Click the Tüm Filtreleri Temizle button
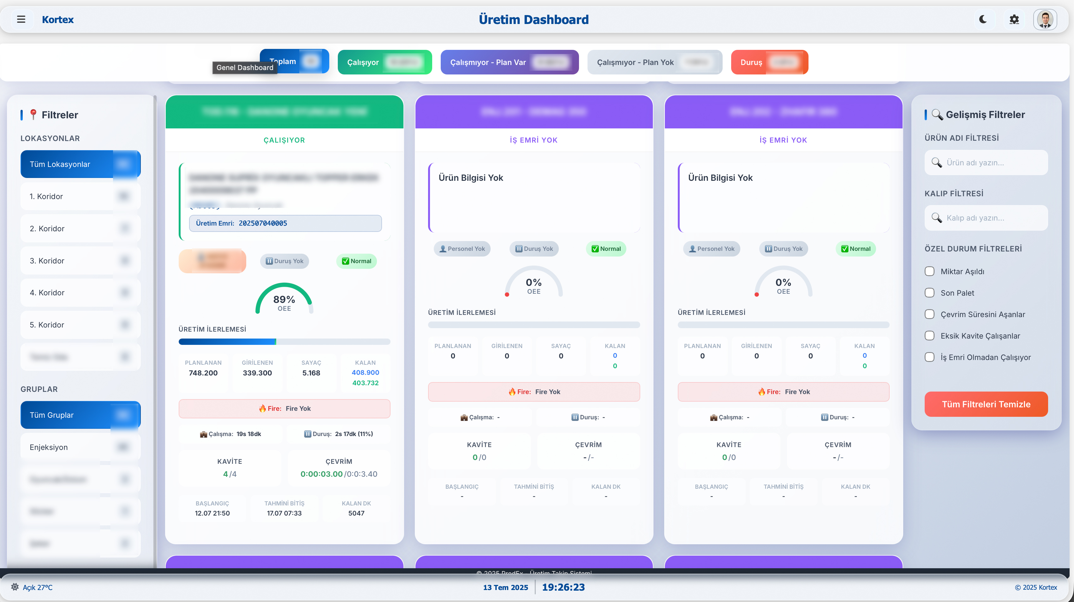Viewport: 1074px width, 602px height. tap(987, 404)
